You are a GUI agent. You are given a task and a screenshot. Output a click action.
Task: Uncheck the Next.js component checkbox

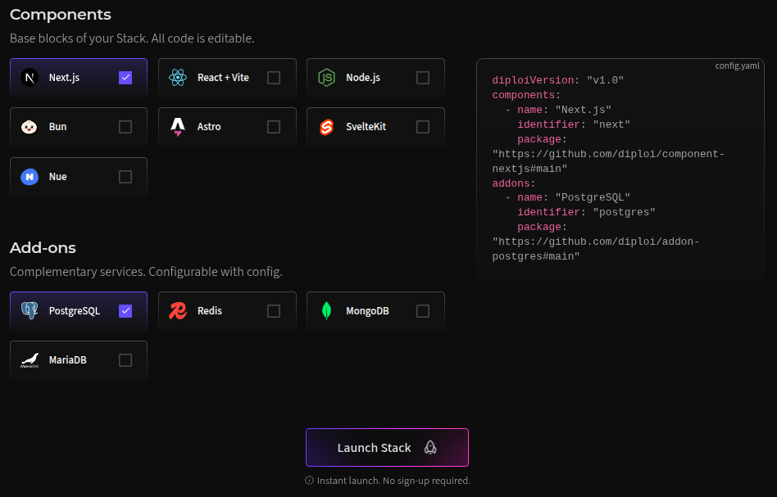coord(125,78)
